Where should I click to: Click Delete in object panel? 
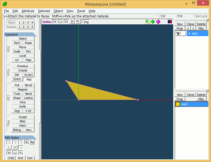point(201,24)
